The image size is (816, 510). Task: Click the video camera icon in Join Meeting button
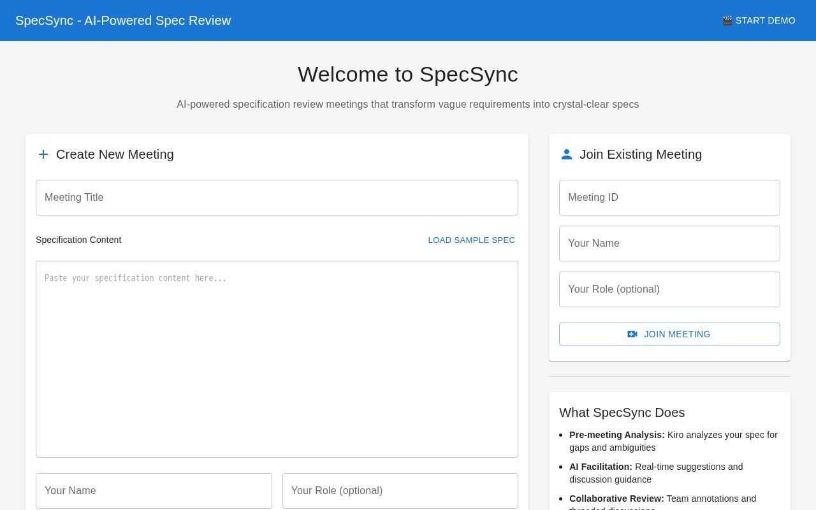pos(632,334)
